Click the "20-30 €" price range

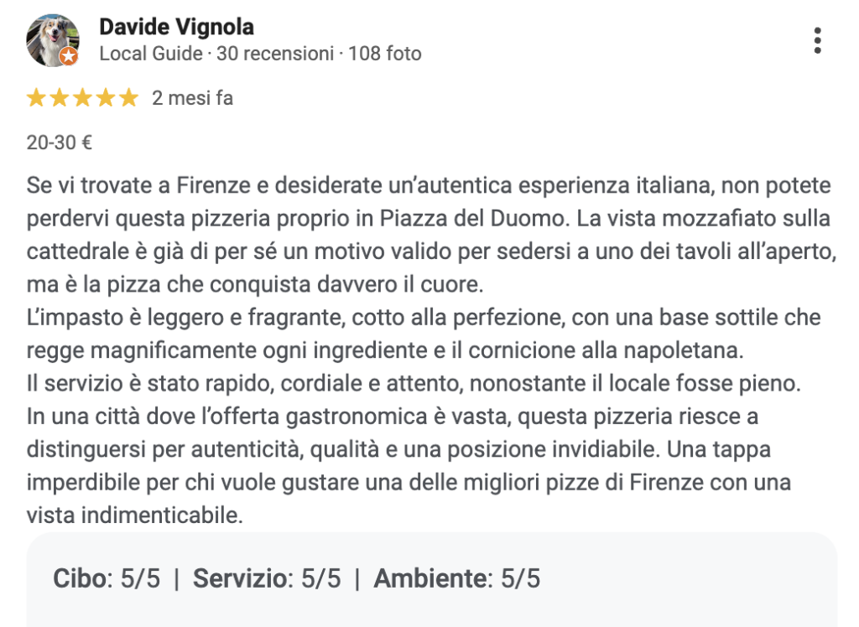[59, 142]
